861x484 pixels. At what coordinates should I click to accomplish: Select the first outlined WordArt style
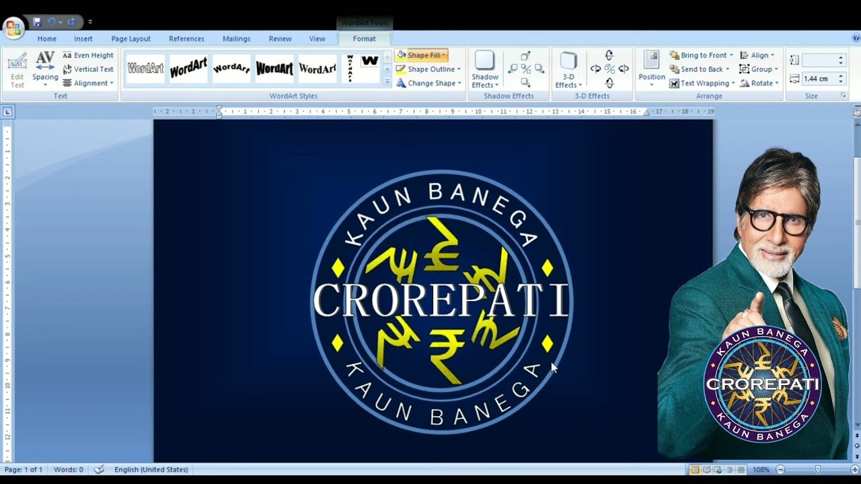145,69
